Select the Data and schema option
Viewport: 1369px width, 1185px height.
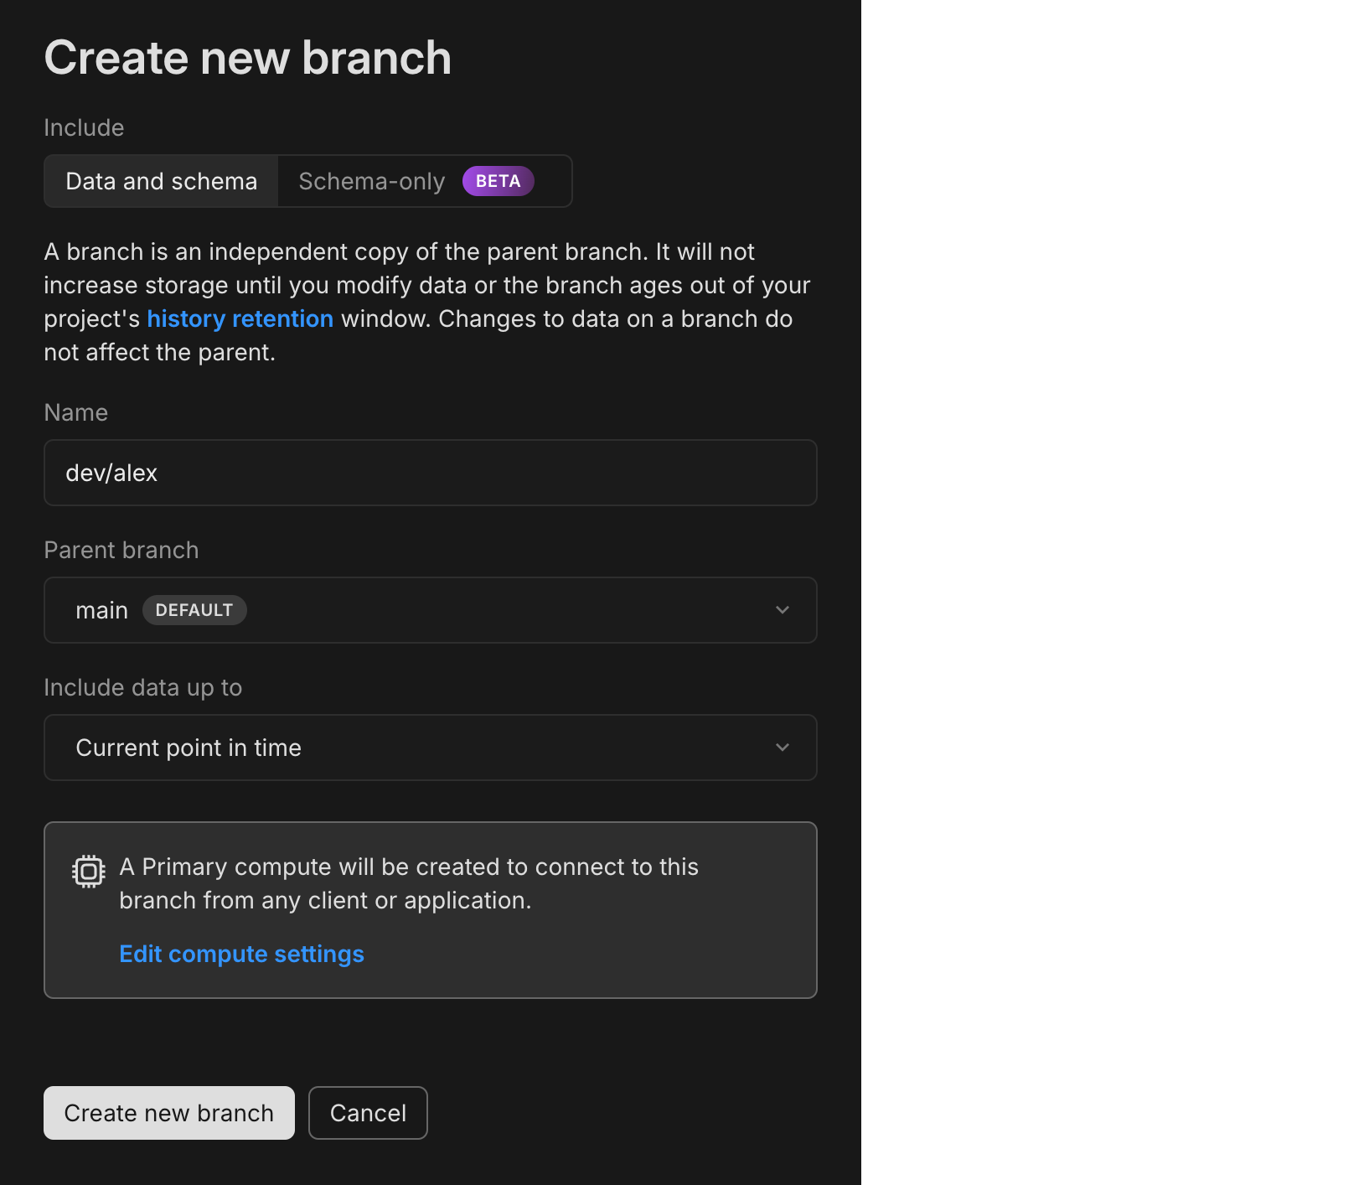point(160,180)
